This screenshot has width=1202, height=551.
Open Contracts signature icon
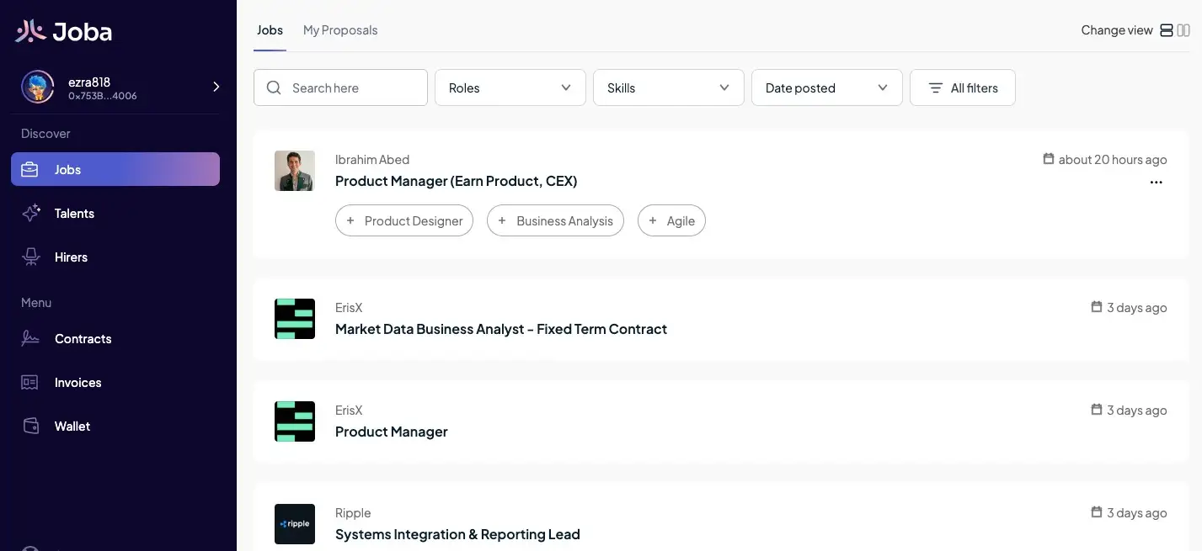pos(30,338)
